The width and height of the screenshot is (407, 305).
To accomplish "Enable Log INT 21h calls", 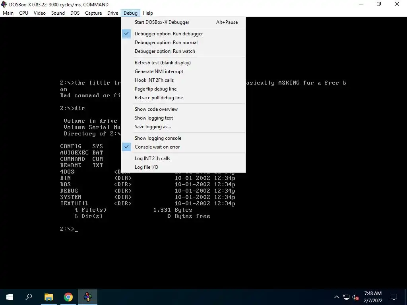I will coord(183,158).
